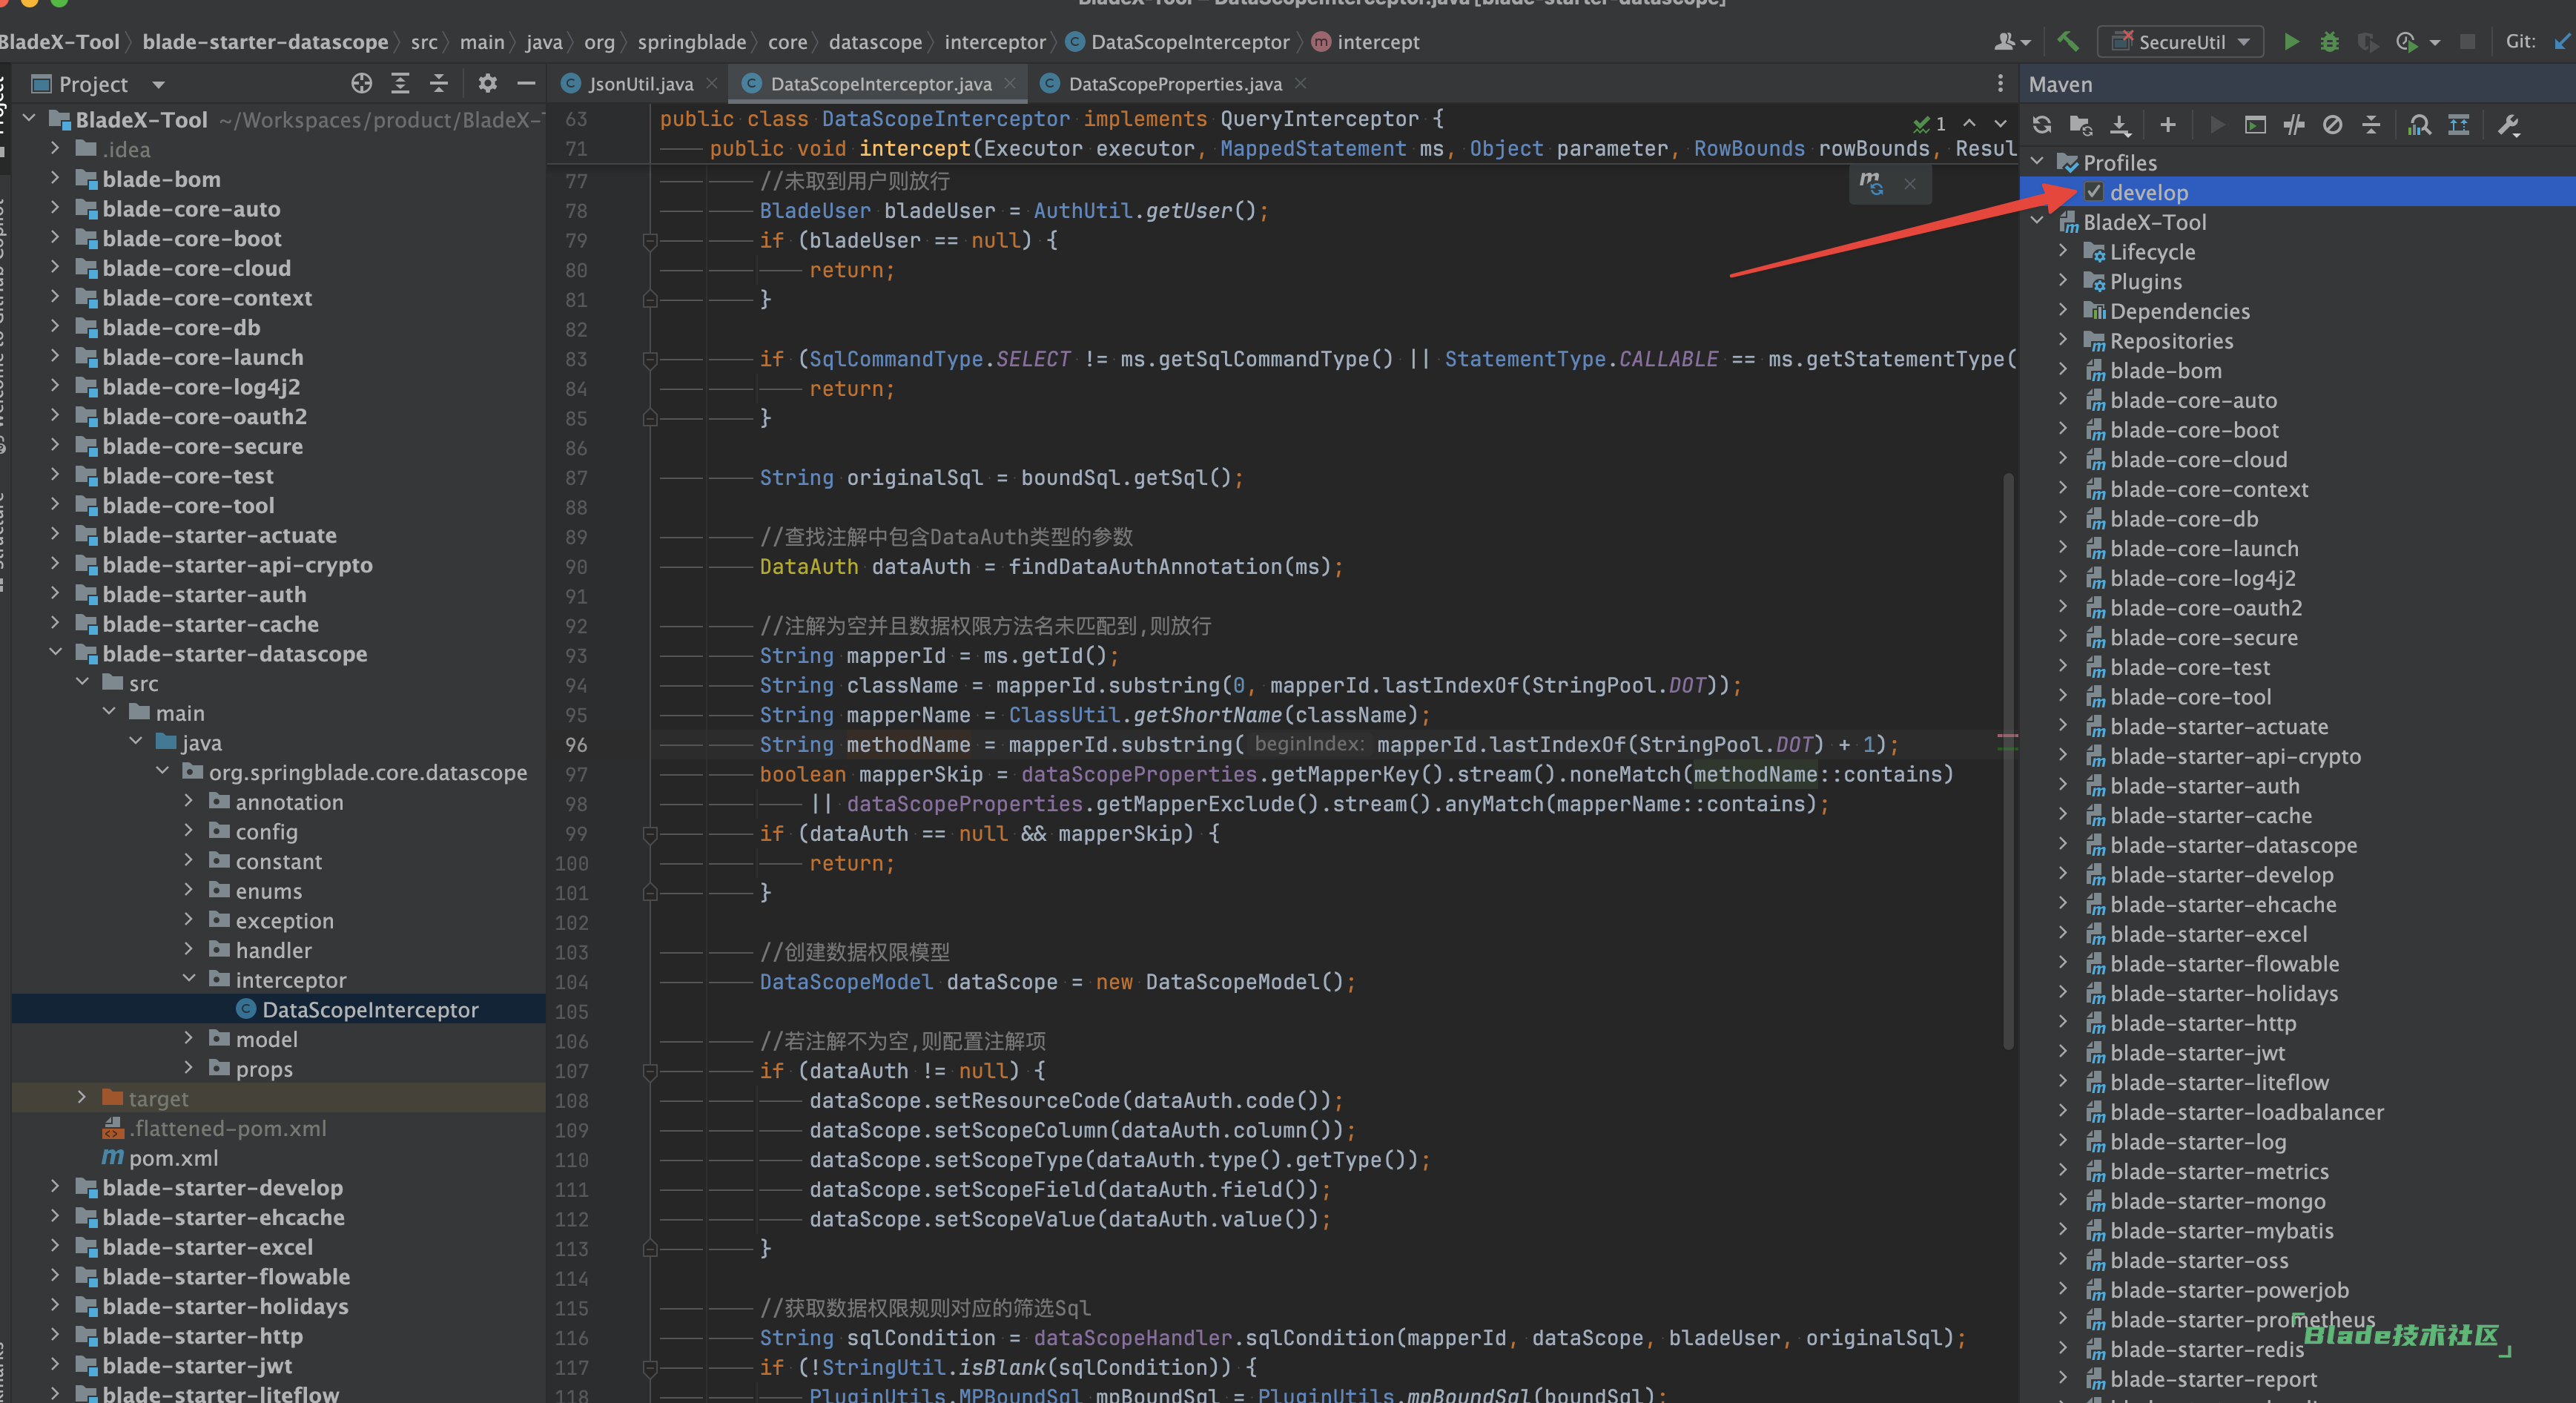This screenshot has height=1403, width=2576.
Task: Reload all Maven projects
Action: (2042, 125)
